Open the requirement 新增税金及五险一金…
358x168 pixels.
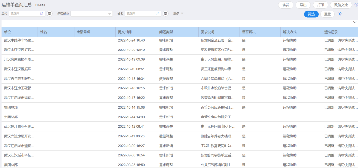pyautogui.click(x=217, y=40)
